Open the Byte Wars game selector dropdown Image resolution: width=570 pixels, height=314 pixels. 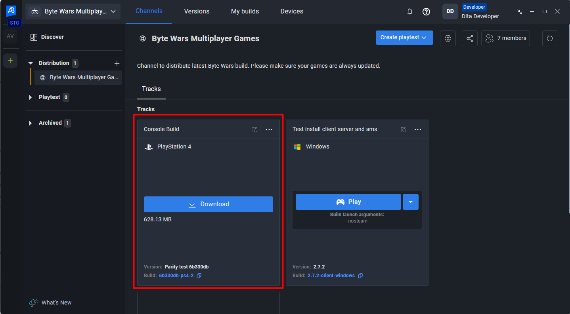(73, 11)
